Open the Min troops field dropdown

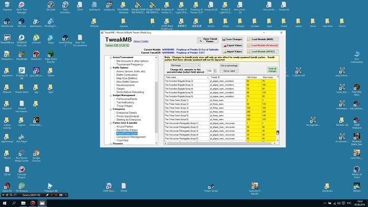point(185,66)
